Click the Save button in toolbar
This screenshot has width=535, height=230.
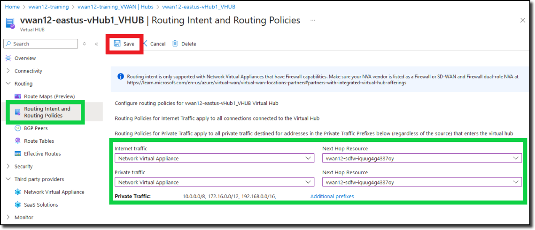(124, 44)
